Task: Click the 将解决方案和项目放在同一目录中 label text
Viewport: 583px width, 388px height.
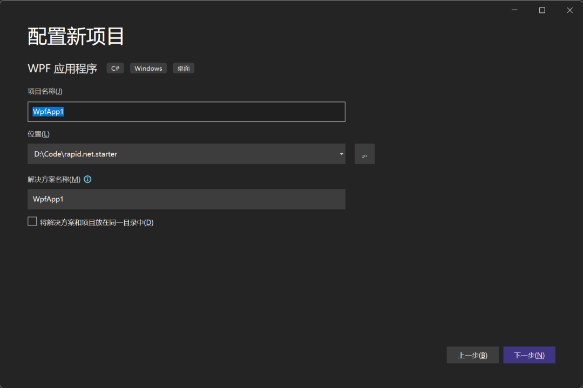Action: coord(97,223)
